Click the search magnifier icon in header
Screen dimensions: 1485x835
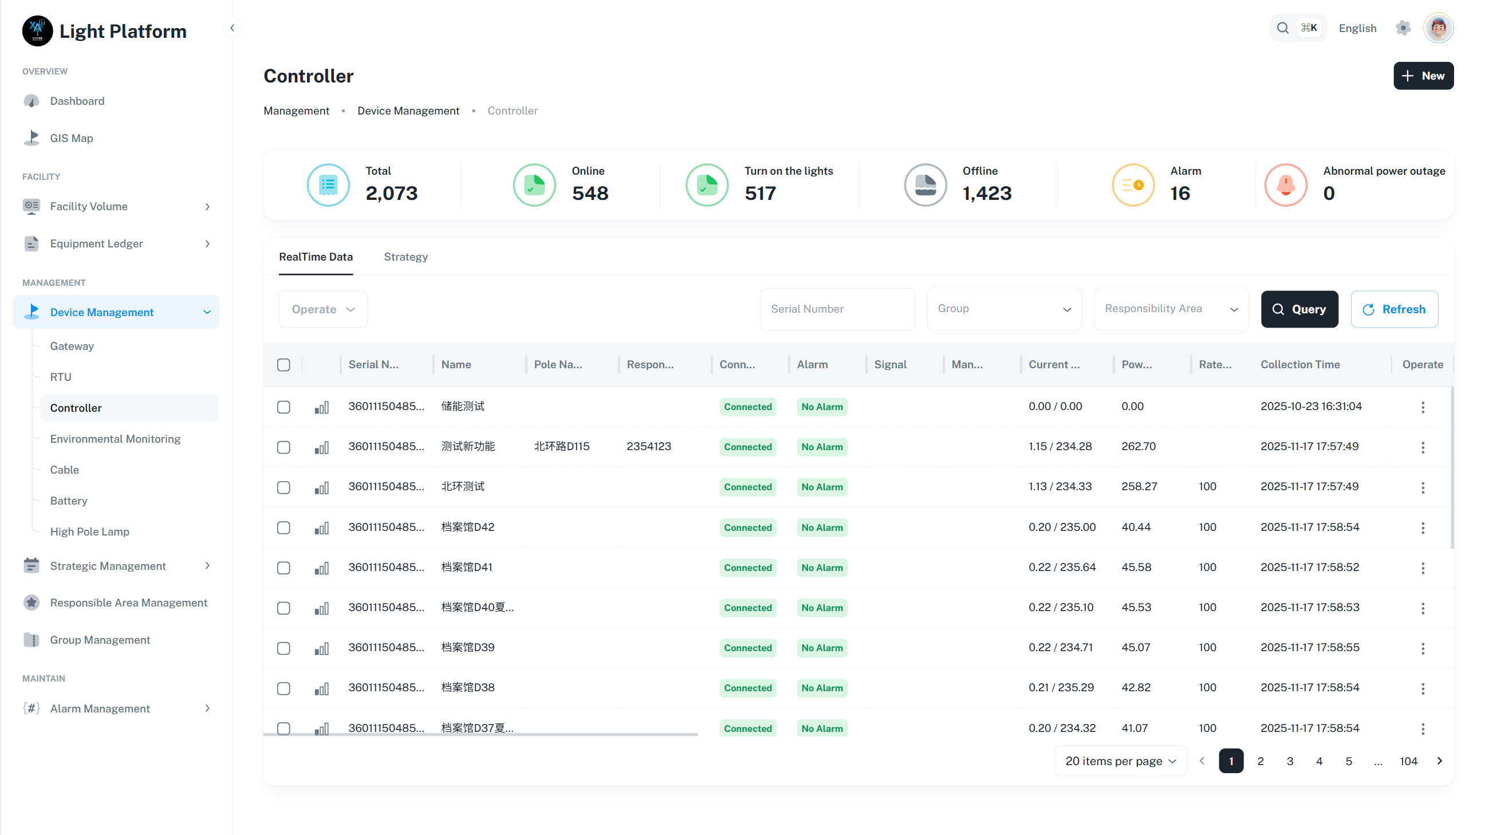1282,27
